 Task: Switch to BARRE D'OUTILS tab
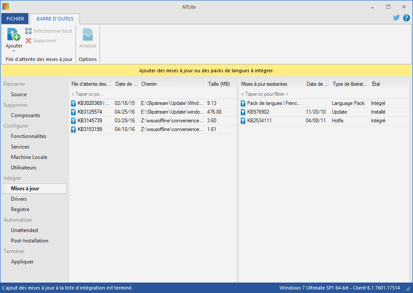pos(55,19)
